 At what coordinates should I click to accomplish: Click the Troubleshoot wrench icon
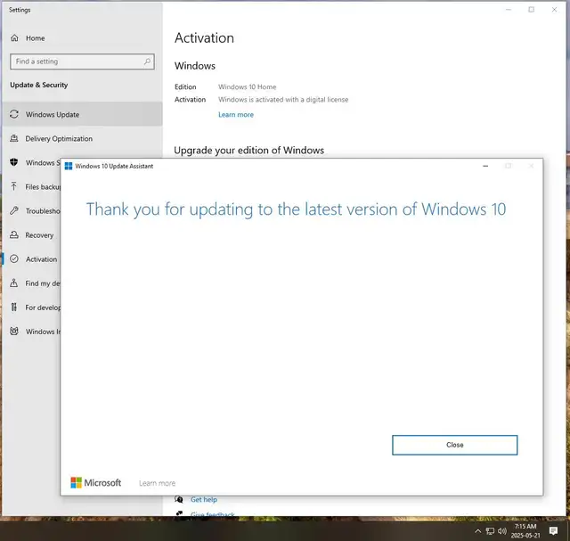click(x=14, y=210)
